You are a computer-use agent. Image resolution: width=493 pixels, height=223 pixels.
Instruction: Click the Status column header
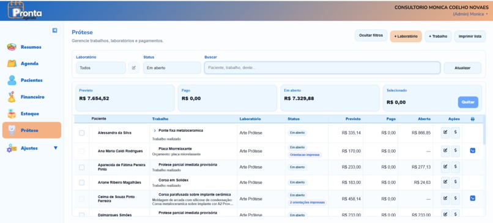coord(294,119)
